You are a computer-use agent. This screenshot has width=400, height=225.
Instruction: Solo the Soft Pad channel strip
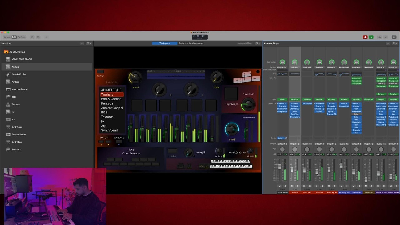pos(297,186)
